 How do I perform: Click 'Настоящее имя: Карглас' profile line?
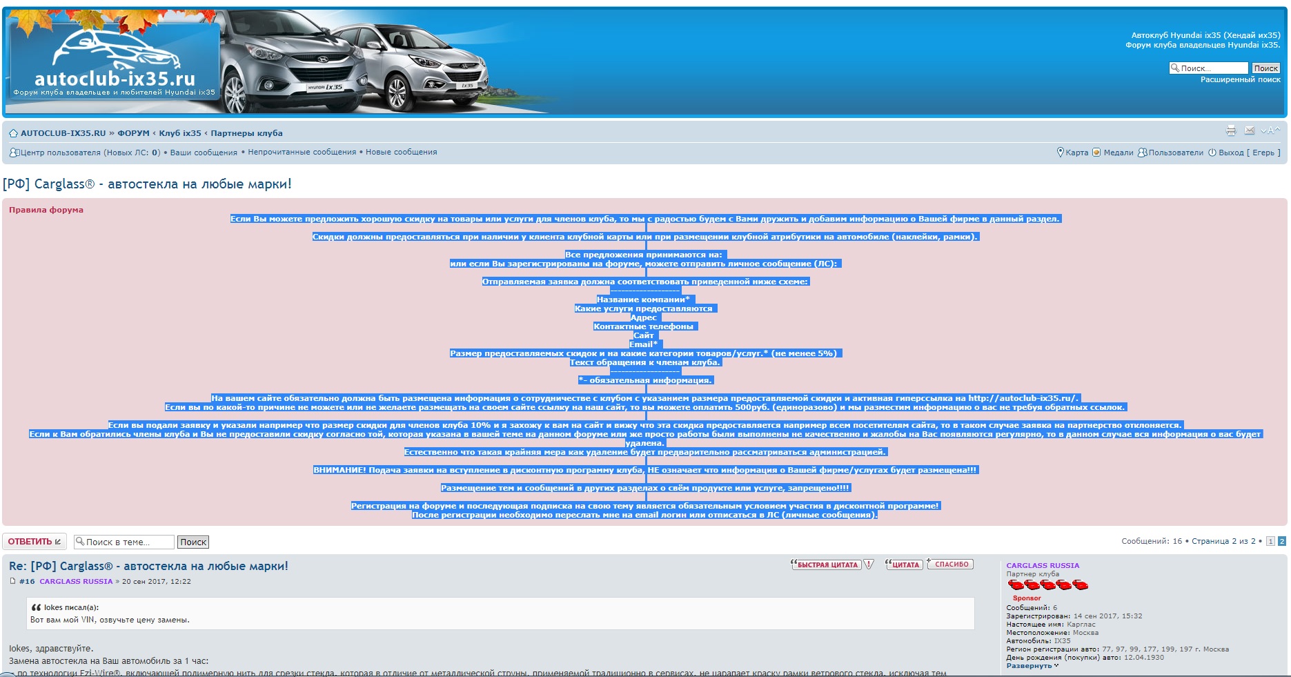click(x=1051, y=625)
